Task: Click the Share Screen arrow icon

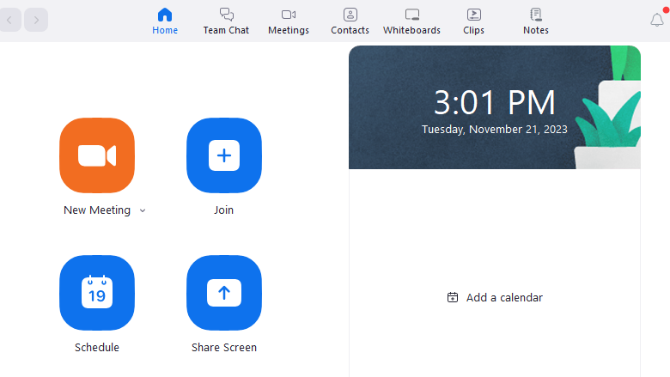Action: pos(224,293)
